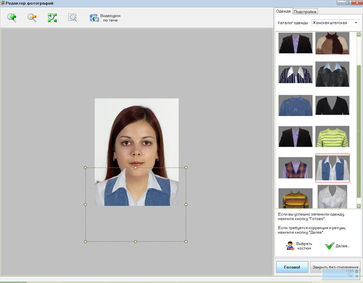The image size is (363, 283).
Task: Select the blue vest with white shirt thumbnail
Action: (332, 167)
